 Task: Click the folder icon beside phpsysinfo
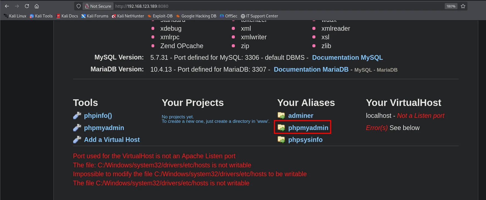(281, 140)
